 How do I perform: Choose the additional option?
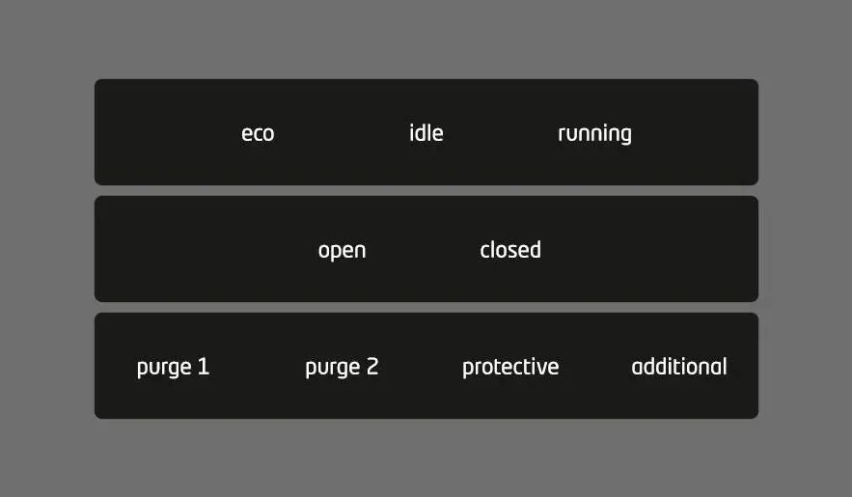click(679, 367)
